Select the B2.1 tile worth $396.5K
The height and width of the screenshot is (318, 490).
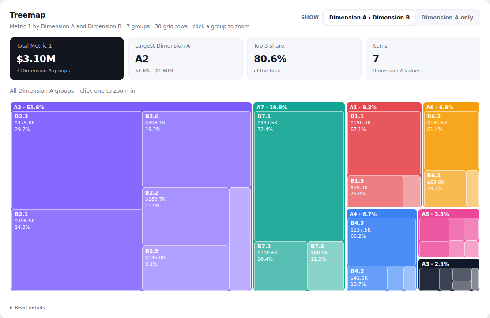tap(76, 250)
